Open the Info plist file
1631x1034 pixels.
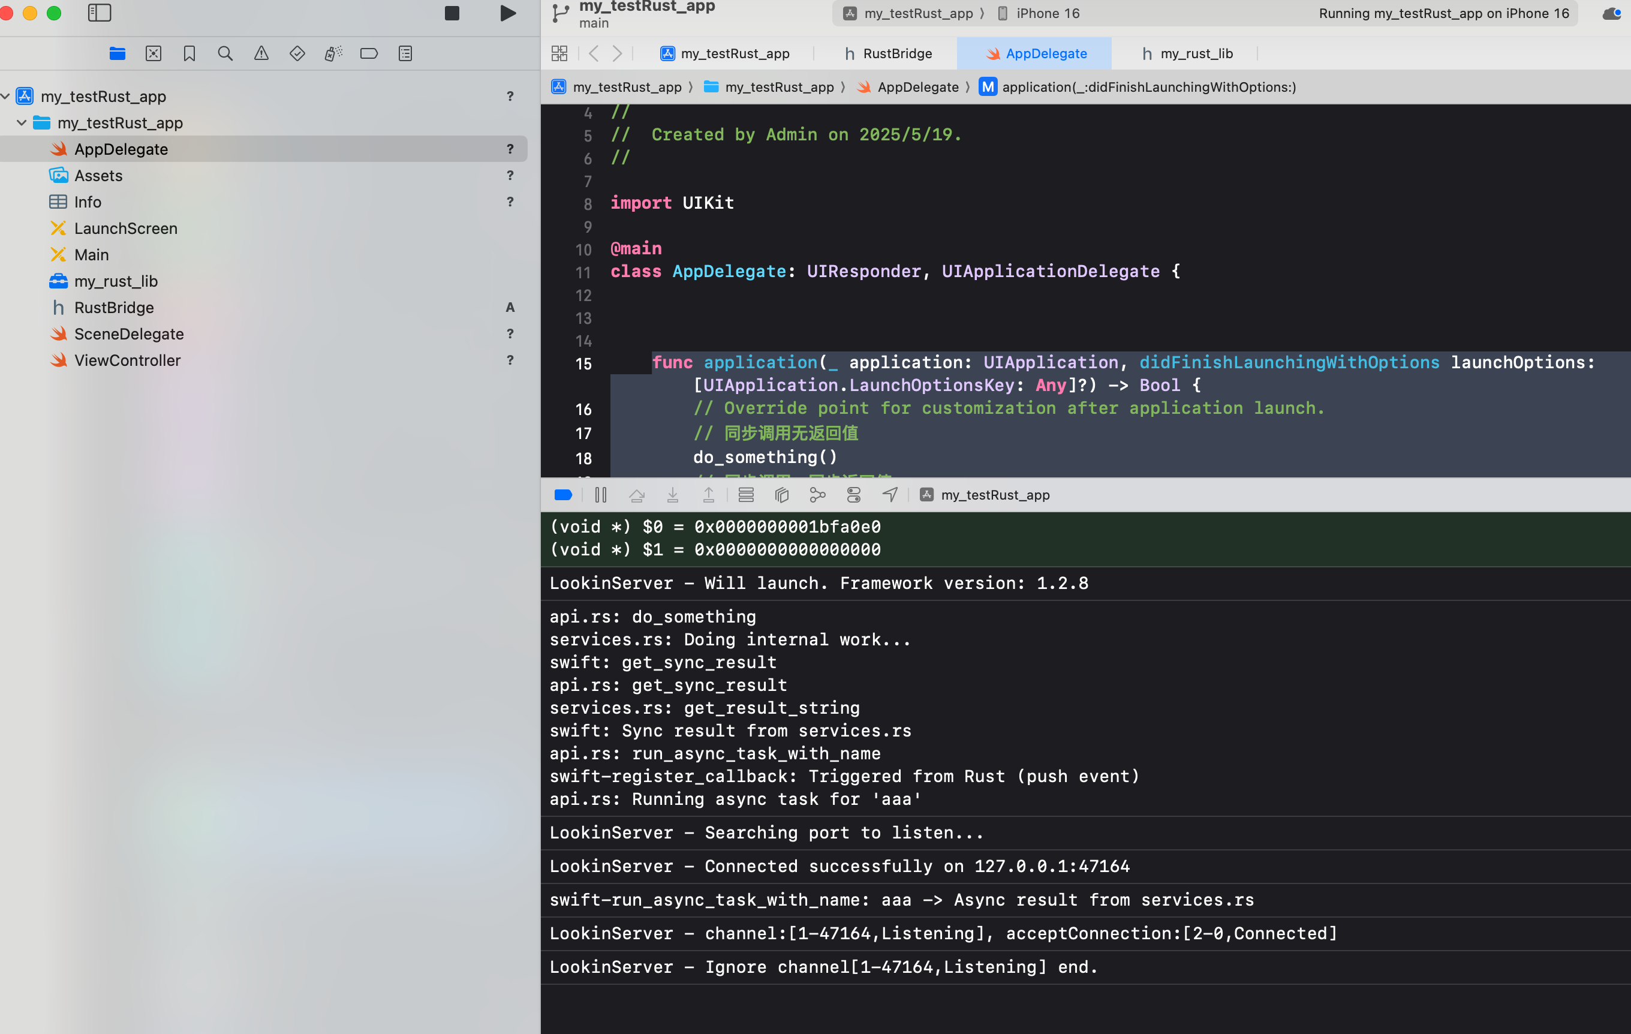tap(263, 202)
